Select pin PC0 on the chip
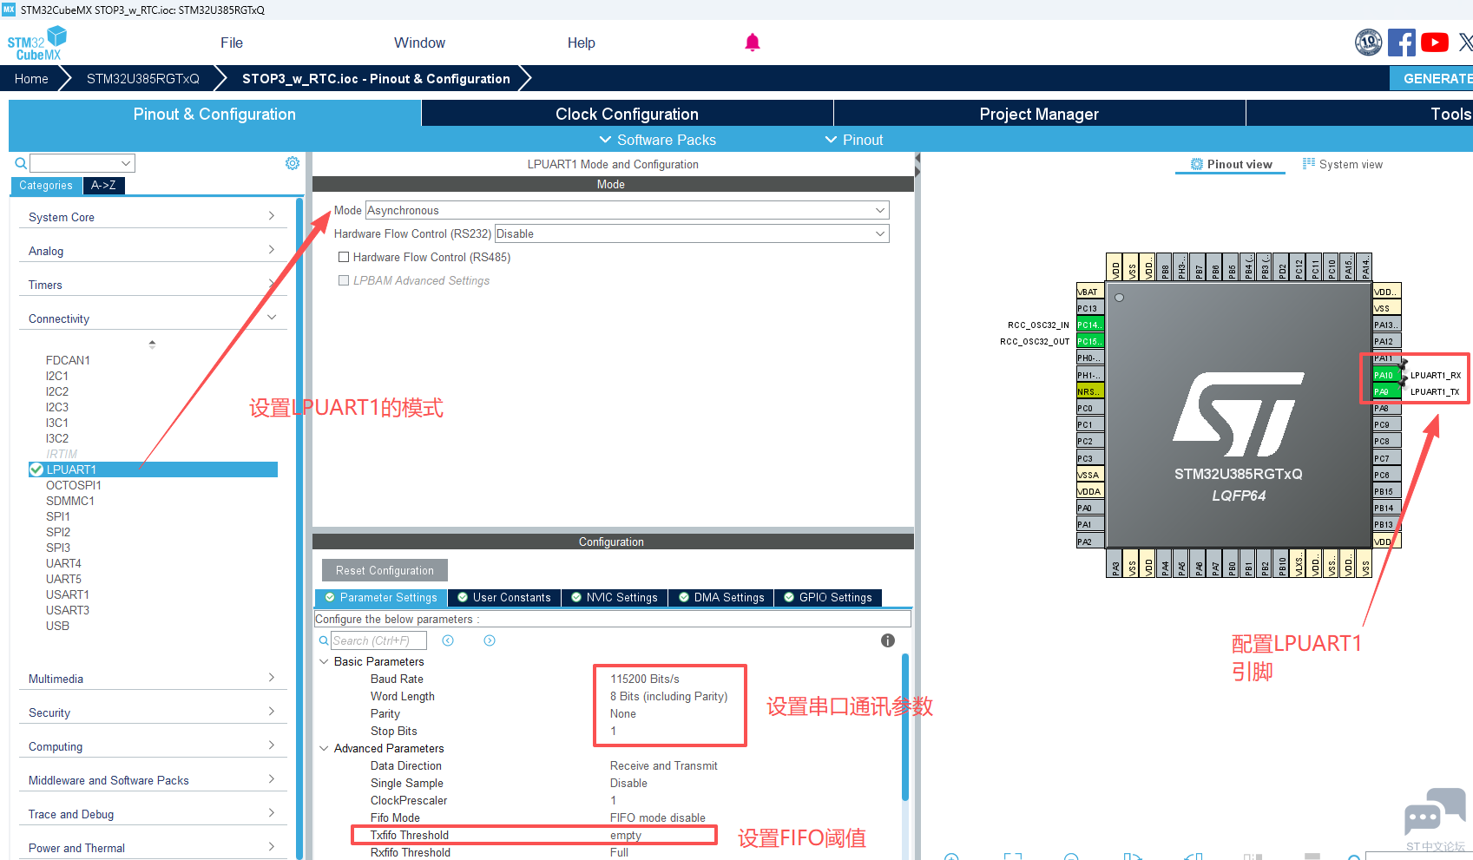 click(1090, 408)
